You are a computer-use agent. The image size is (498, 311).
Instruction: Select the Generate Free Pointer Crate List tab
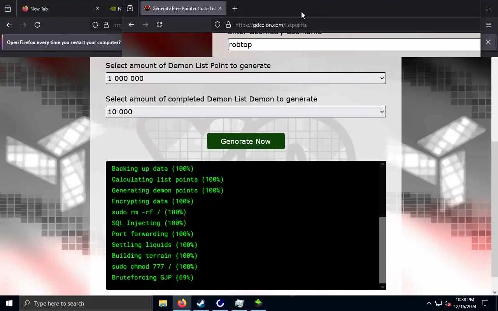(183, 9)
